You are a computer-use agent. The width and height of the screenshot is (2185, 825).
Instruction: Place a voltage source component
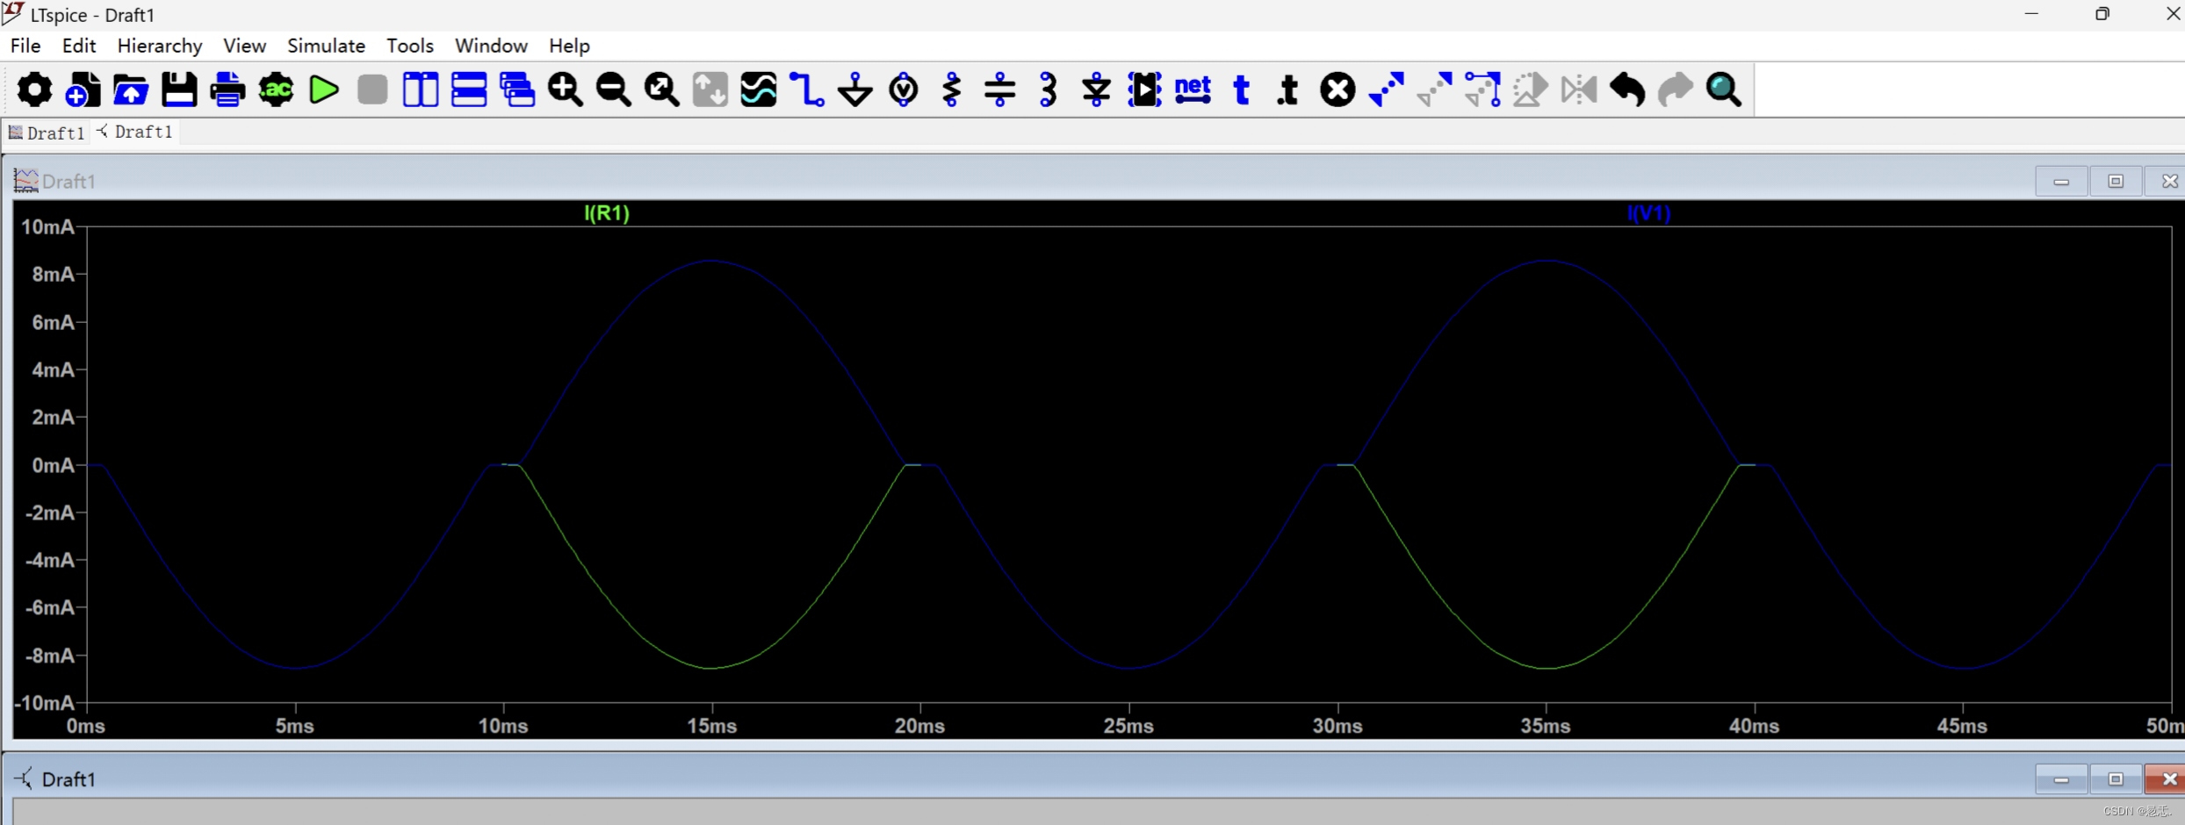coord(904,90)
